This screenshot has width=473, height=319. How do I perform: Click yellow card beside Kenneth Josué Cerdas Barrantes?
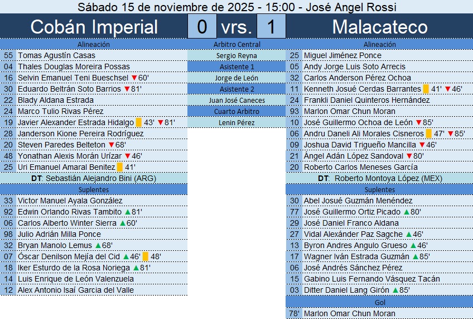(426, 89)
